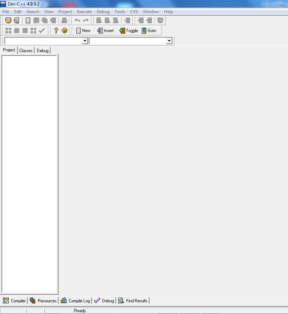Click the Undo arrow icon
288x314 pixels.
pos(77,20)
